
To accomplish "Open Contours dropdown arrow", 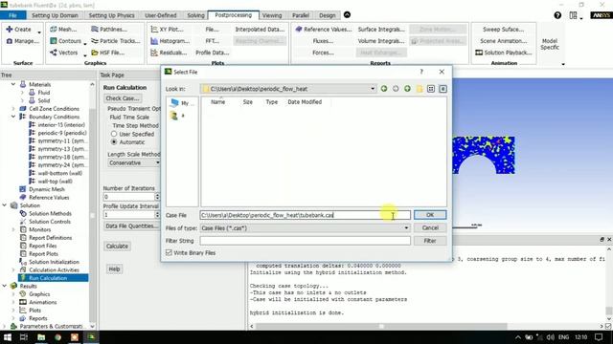I will (x=85, y=43).
